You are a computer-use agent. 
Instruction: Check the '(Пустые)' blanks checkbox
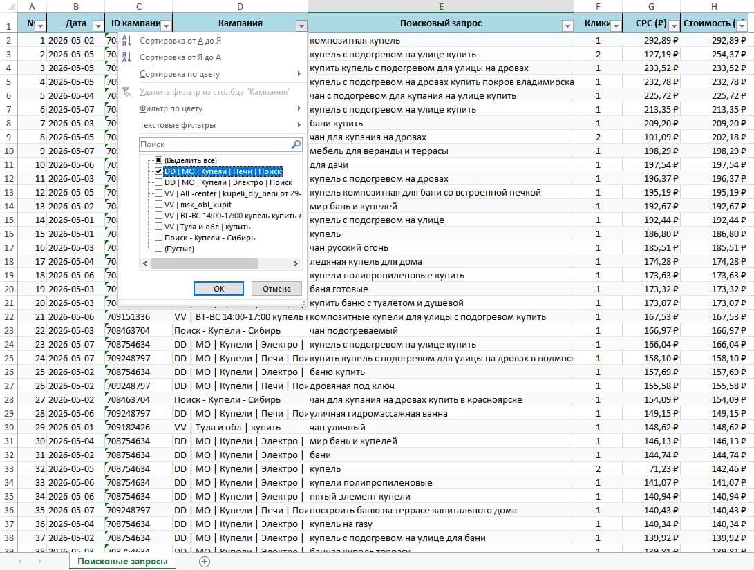point(158,249)
